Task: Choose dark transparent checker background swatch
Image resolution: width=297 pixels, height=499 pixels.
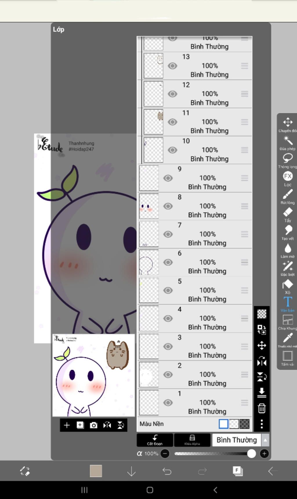Action: 245,424
